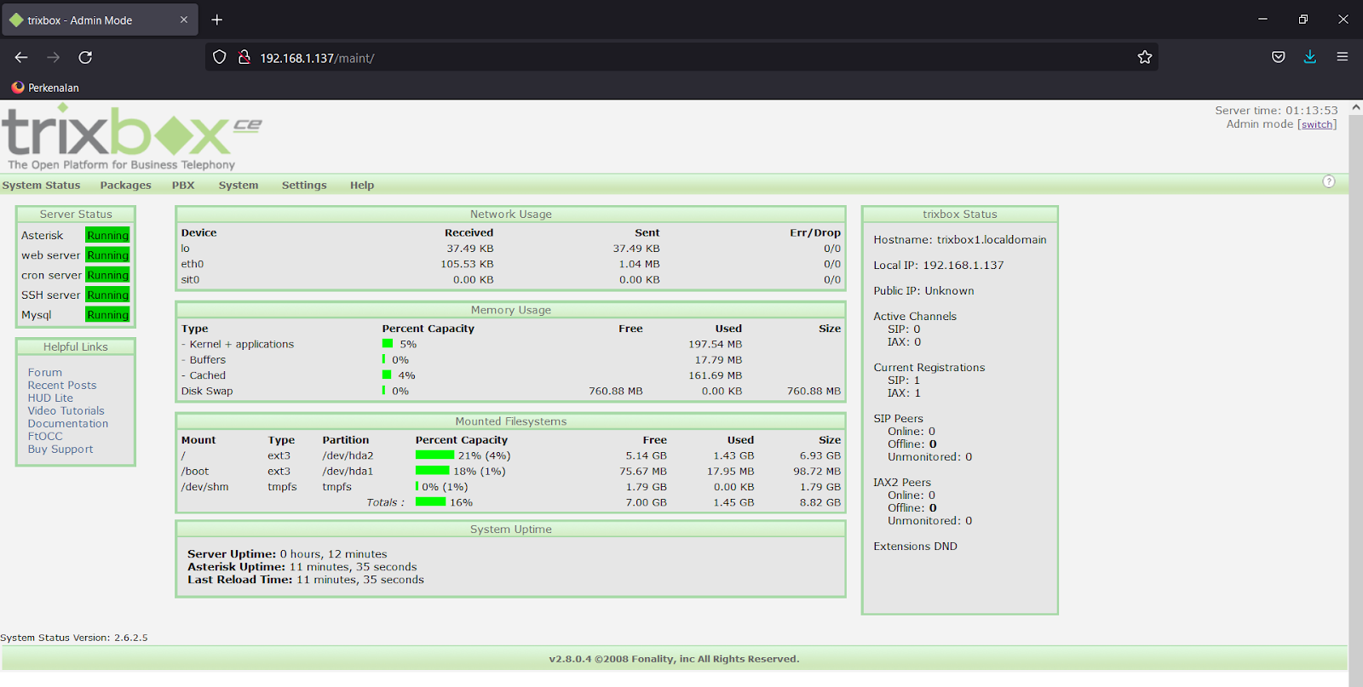Open the Firefox application menu

(1343, 57)
